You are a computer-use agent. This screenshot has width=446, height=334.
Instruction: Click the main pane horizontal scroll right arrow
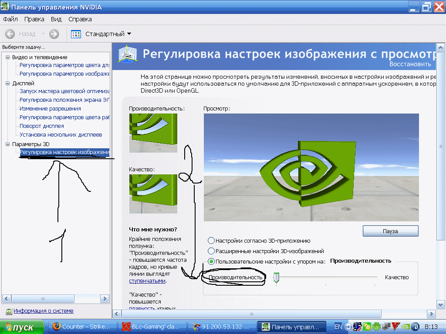pyautogui.click(x=432, y=314)
